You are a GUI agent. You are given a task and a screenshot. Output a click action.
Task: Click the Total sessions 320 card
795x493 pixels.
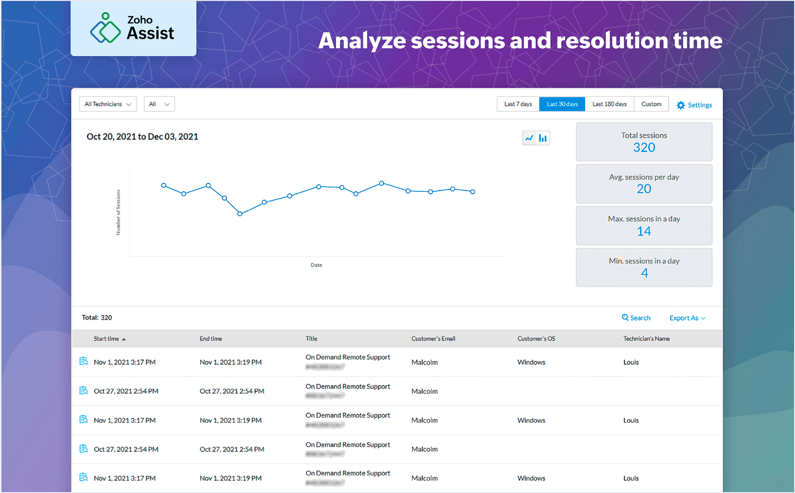644,142
